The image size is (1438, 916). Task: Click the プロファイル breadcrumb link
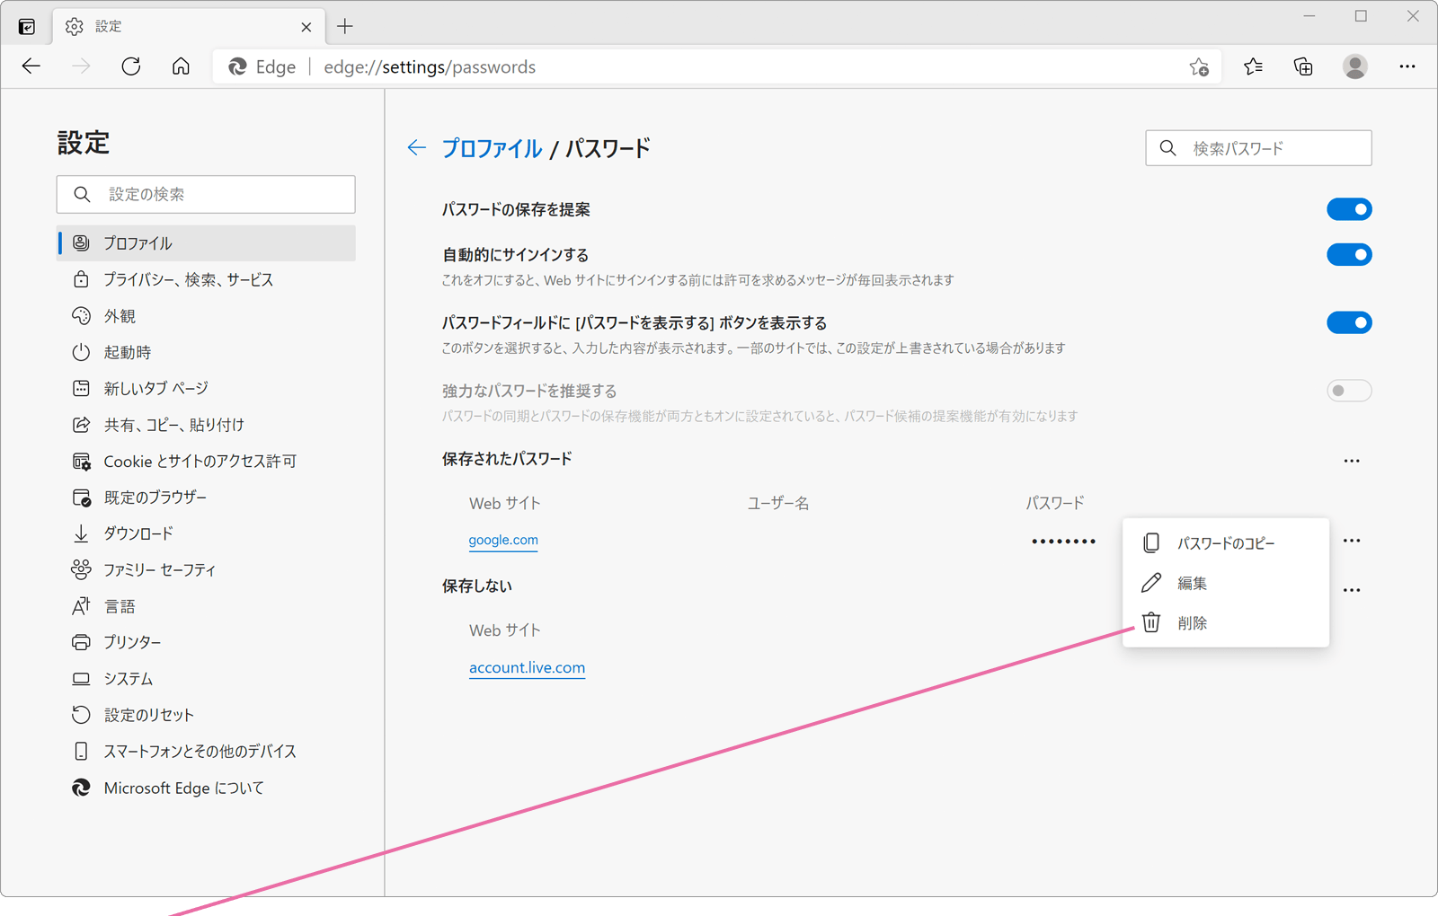click(x=492, y=148)
